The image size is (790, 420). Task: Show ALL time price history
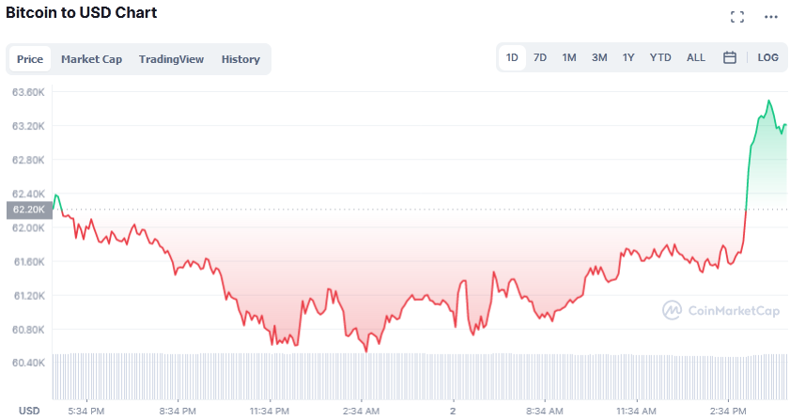(696, 57)
